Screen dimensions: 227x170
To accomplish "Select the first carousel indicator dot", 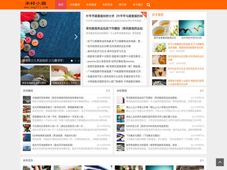I will pos(72,61).
